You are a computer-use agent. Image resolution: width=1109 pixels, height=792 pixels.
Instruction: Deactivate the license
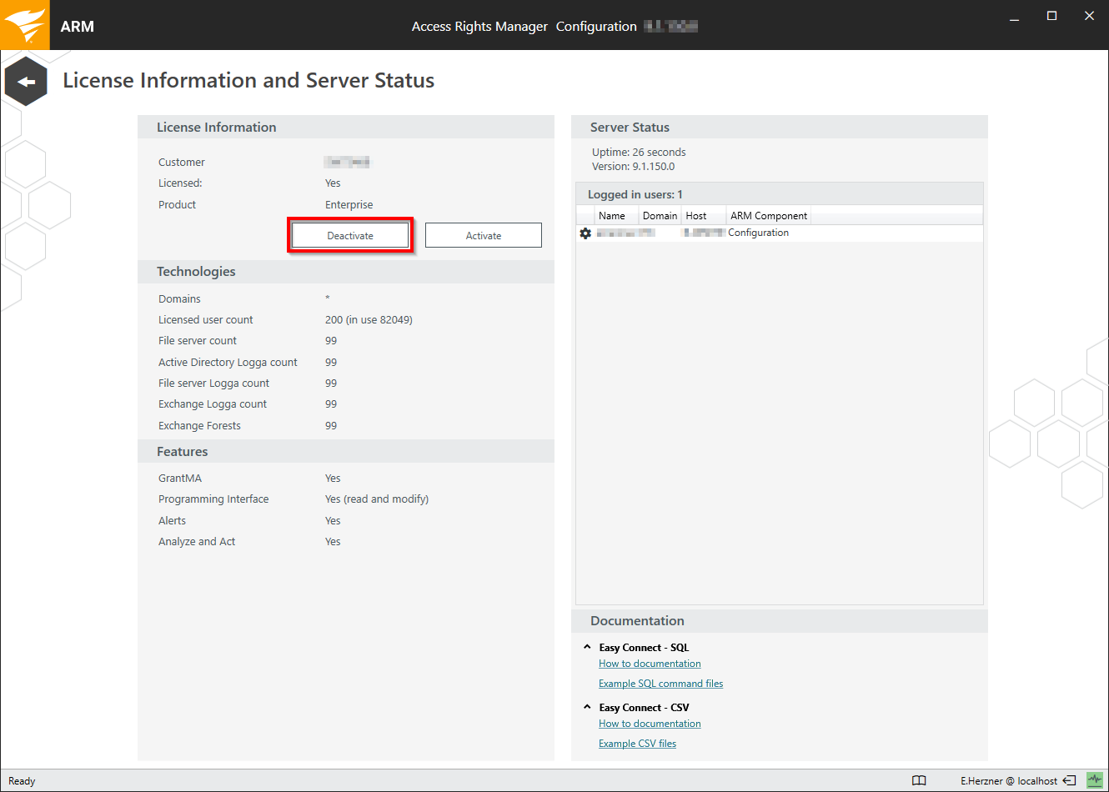pyautogui.click(x=350, y=236)
